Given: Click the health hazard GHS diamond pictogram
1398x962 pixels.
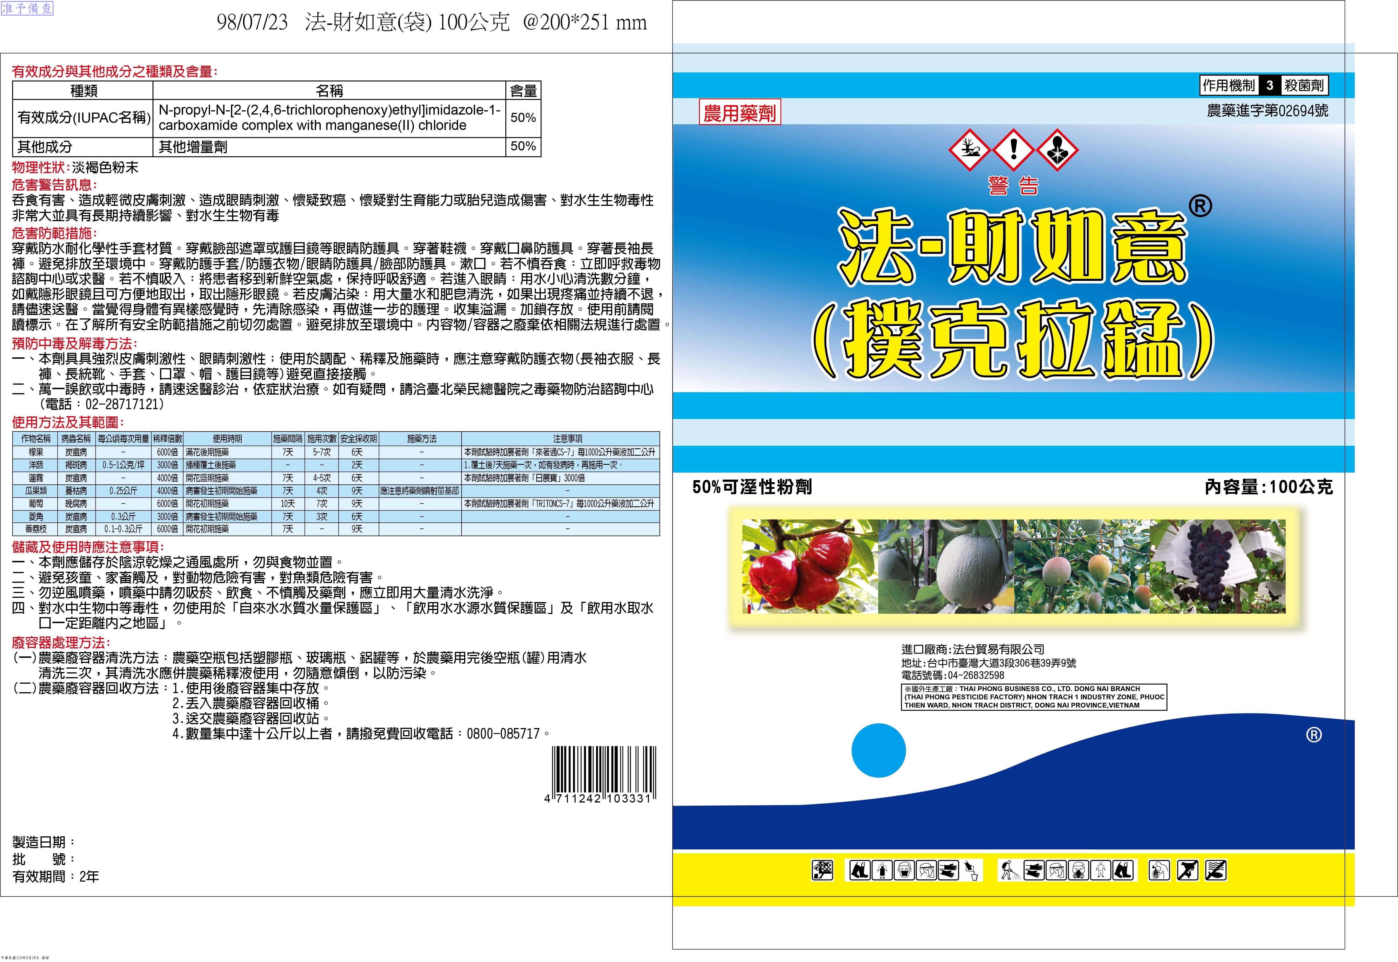Looking at the screenshot, I should 1057,150.
